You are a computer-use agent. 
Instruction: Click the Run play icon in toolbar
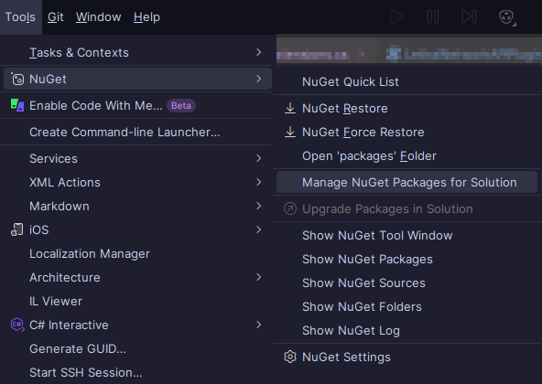coord(396,16)
